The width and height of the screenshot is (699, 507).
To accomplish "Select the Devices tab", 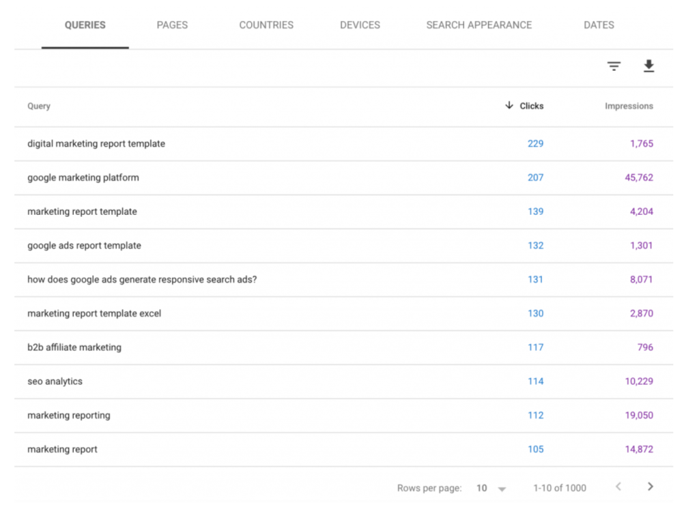I will pos(360,25).
